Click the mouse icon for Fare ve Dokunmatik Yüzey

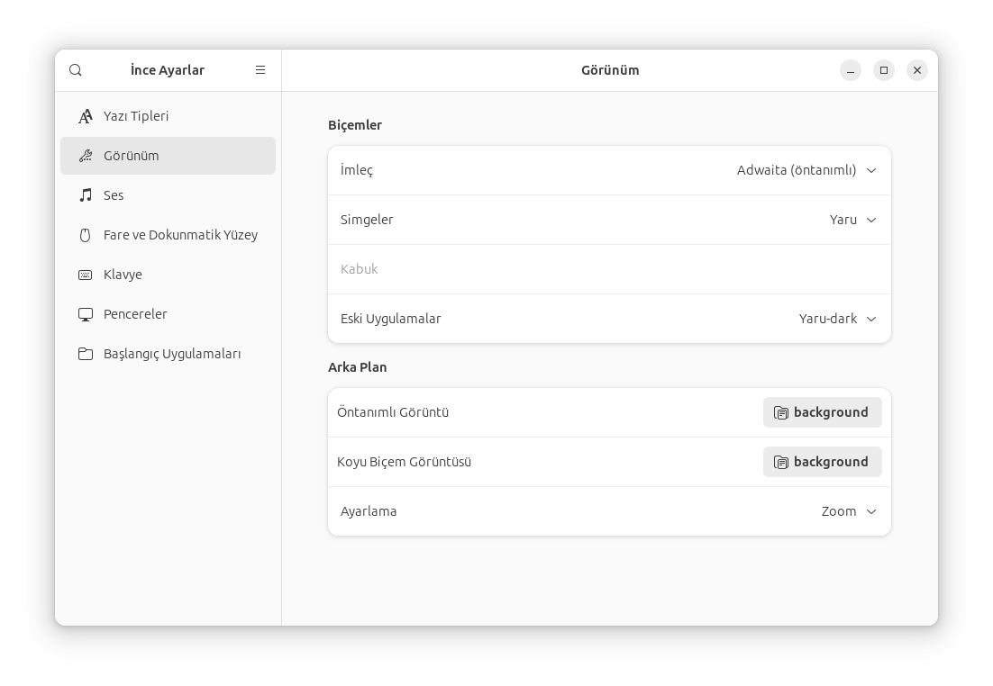(x=86, y=235)
